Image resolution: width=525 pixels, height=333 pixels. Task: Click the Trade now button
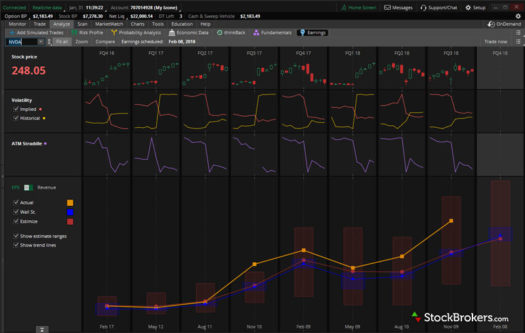(495, 42)
